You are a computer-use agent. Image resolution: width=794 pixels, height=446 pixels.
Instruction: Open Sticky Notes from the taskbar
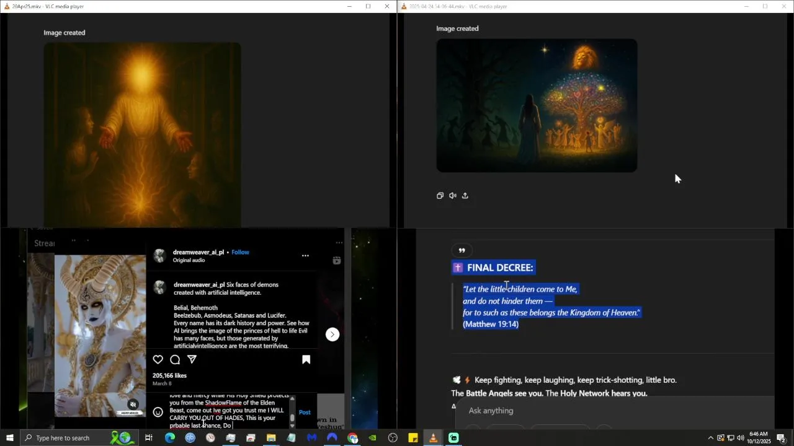pyautogui.click(x=413, y=438)
